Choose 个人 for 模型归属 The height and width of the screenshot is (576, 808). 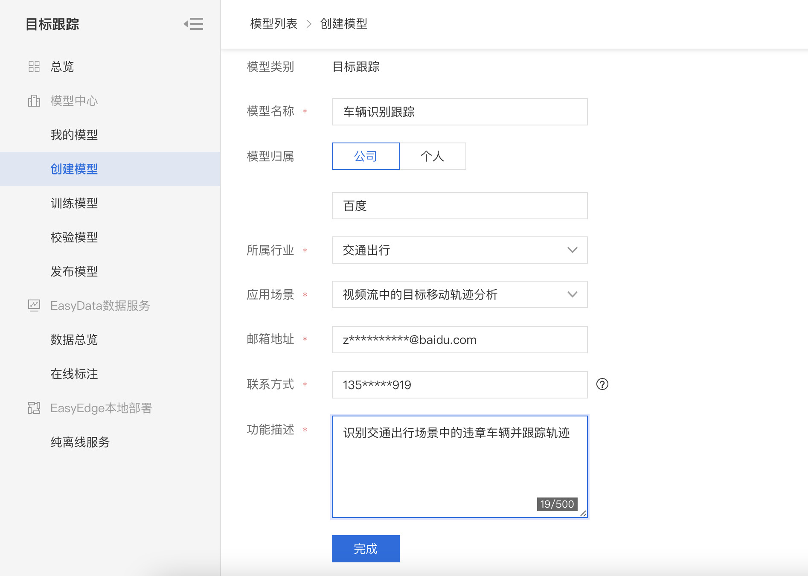point(433,156)
